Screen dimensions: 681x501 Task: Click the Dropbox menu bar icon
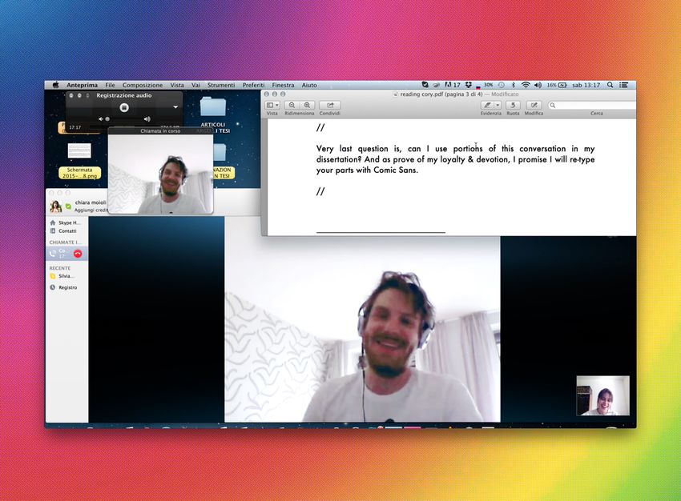pyautogui.click(x=468, y=85)
